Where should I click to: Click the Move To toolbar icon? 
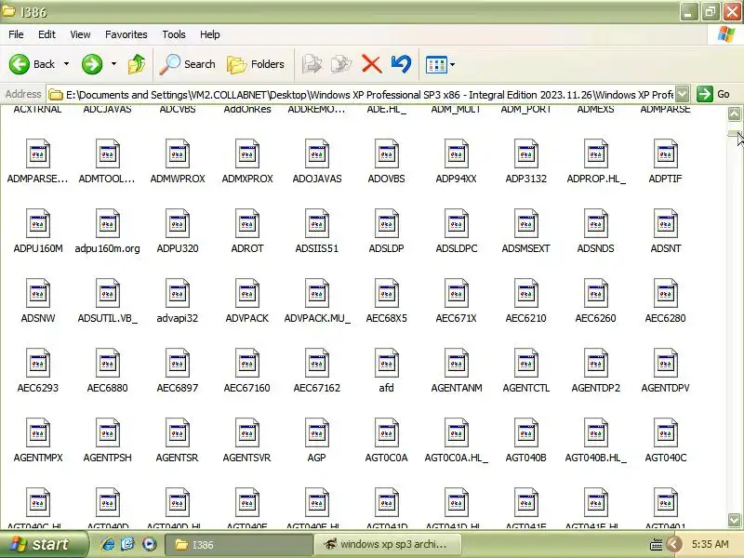312,64
